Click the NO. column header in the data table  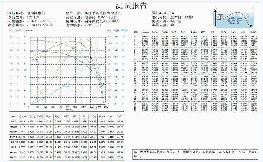[135, 32]
